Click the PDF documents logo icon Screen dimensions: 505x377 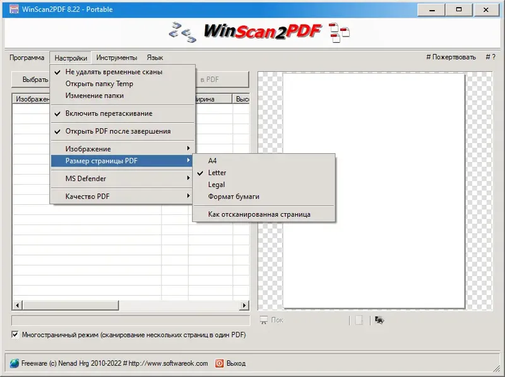point(339,33)
